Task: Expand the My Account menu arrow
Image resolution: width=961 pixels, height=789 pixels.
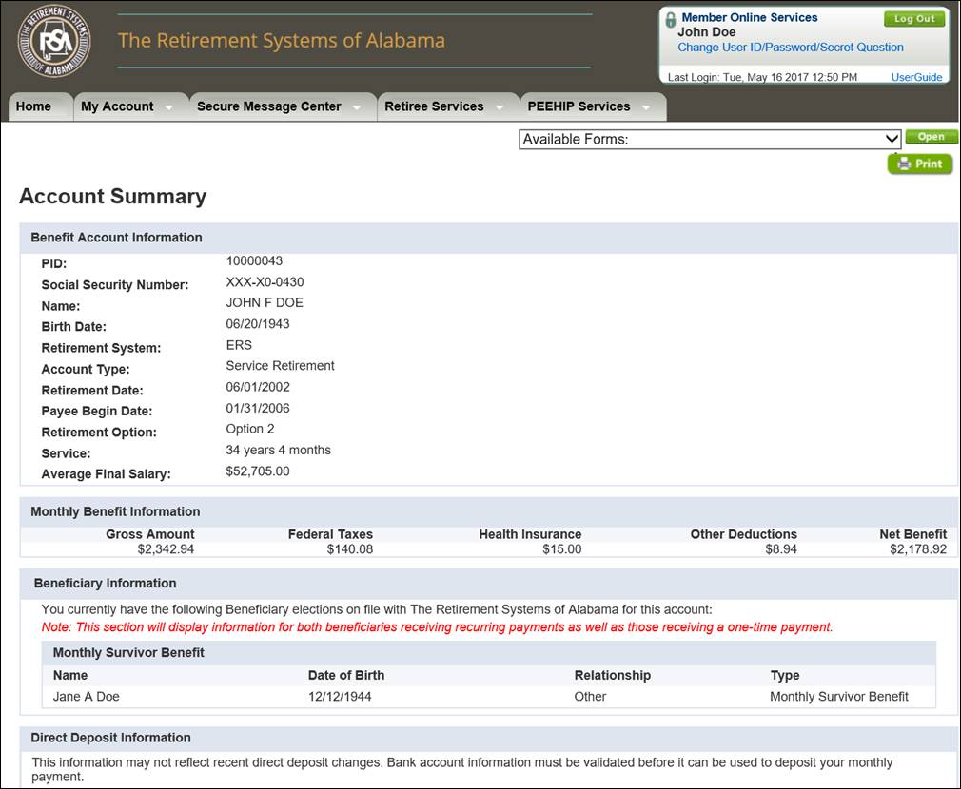Action: (x=168, y=107)
